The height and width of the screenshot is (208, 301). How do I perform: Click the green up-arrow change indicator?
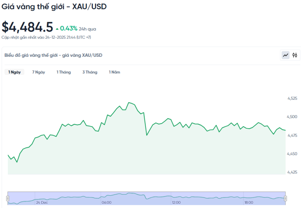pos(57,29)
